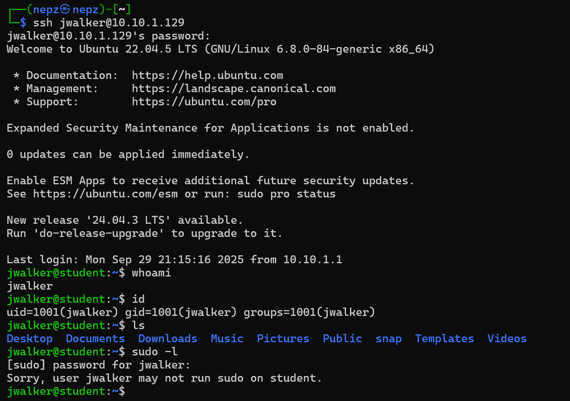The height and width of the screenshot is (401, 570).
Task: Click the 'sudo -l' command text
Action: pos(155,352)
